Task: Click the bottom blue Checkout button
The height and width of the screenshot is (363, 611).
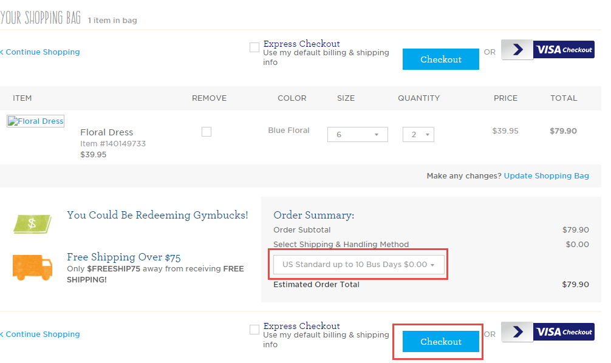Action: (441, 342)
